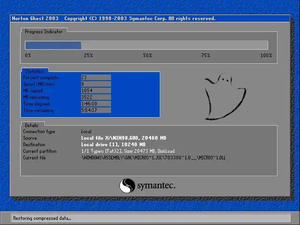300x225 pixels.
Task: Click the Speed value field showing 9
Action: [96, 84]
